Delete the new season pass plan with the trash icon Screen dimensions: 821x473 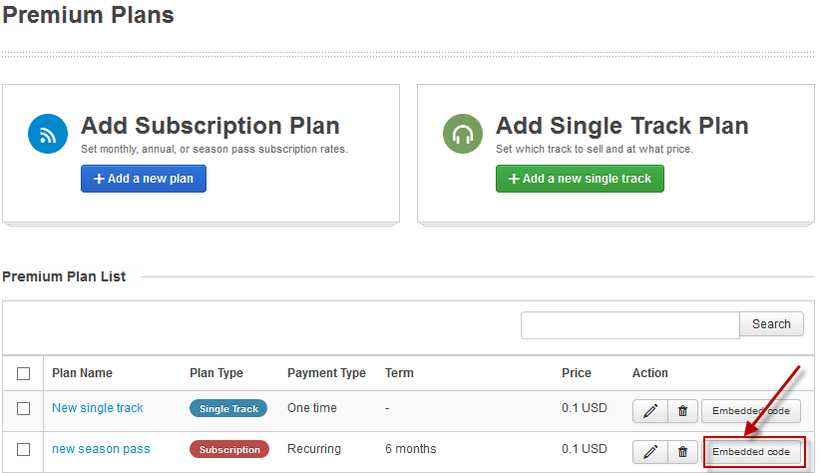[x=682, y=452]
